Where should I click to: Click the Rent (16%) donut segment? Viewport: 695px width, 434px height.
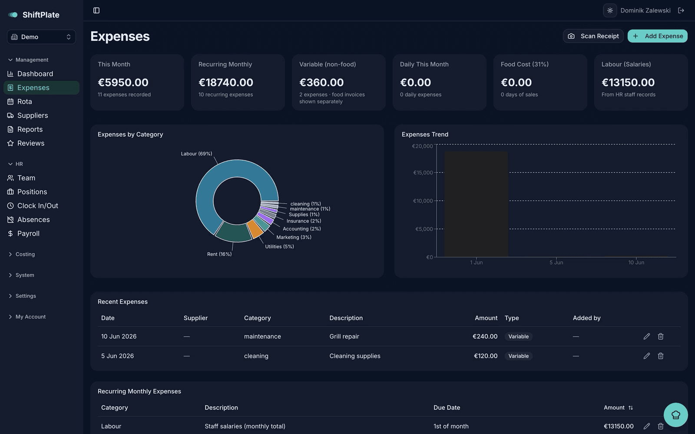[234, 233]
